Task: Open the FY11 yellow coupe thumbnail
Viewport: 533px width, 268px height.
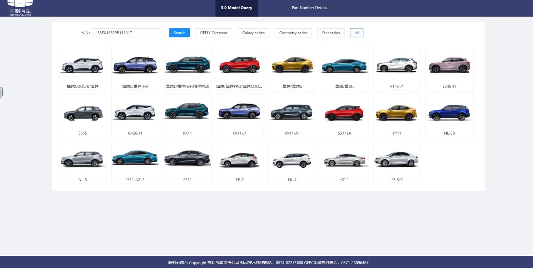Action: 397,115
